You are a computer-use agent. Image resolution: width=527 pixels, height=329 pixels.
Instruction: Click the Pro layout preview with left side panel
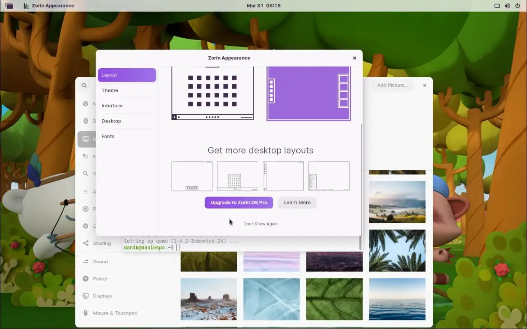point(283,176)
